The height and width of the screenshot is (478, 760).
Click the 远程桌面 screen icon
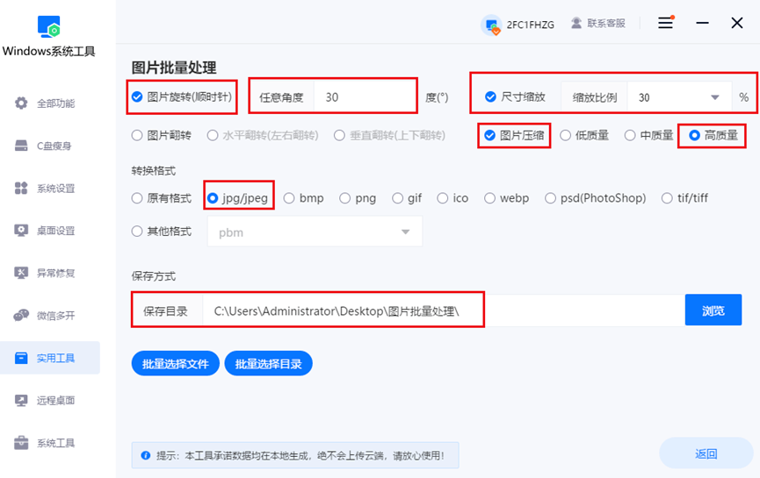[x=21, y=400]
